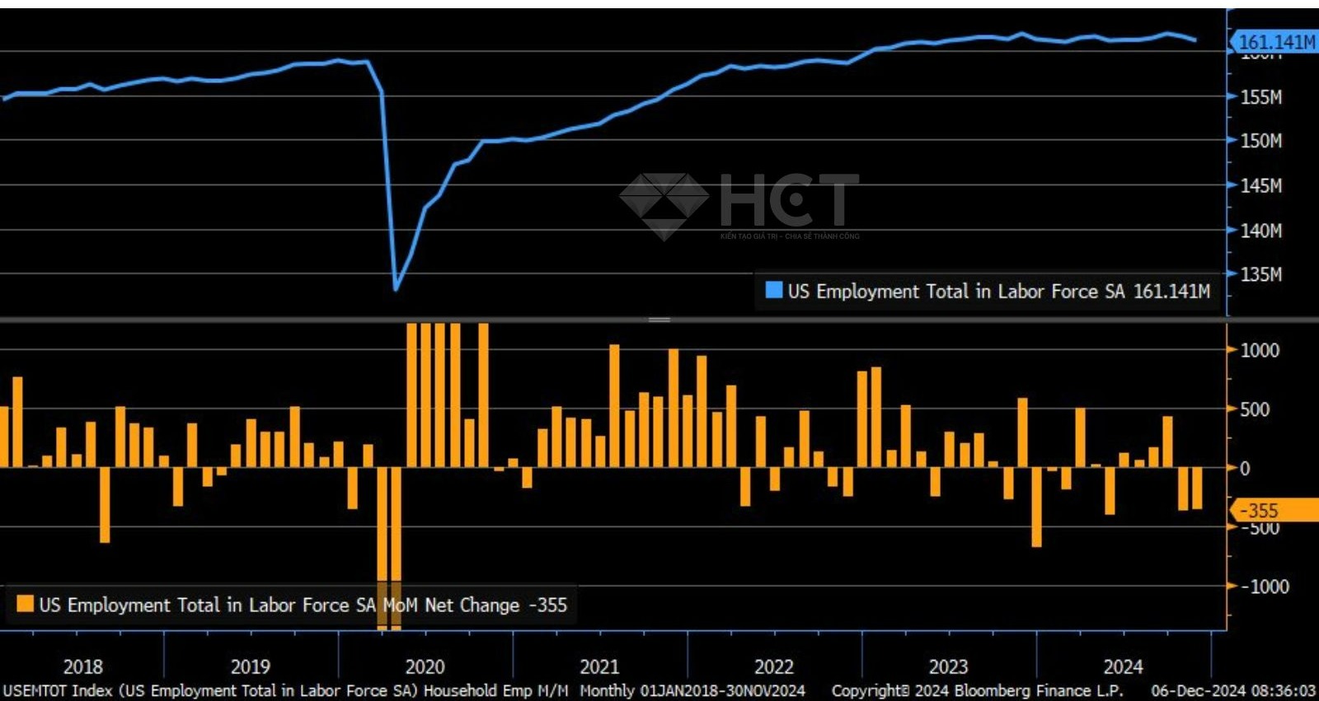Click the orange legend swatch for MoM Net Change
The width and height of the screenshot is (1319, 701).
pyautogui.click(x=26, y=604)
